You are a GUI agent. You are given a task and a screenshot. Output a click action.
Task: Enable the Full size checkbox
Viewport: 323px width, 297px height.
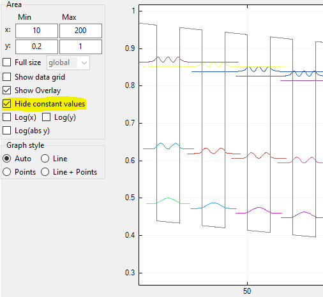(7, 62)
